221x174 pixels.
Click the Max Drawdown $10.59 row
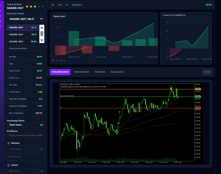coord(26,113)
